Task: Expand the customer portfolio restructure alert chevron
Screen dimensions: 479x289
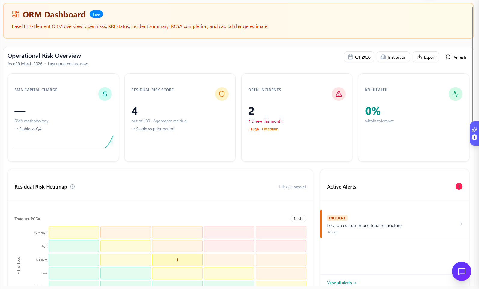Action: click(461, 224)
